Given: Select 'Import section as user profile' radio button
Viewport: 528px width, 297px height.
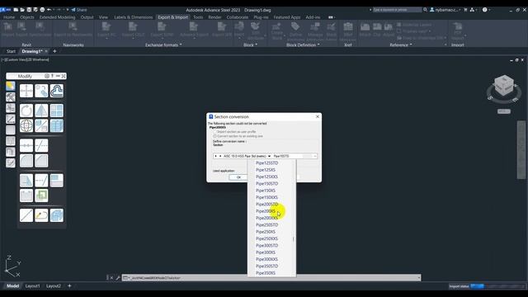Looking at the screenshot, I should [214, 132].
